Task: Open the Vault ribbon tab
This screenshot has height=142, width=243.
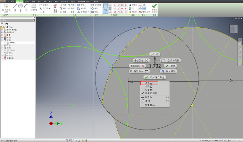Action: pos(73,1)
